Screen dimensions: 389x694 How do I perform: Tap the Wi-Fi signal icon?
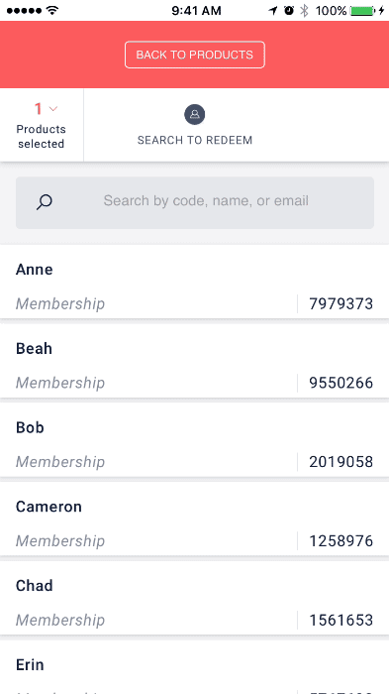coord(52,11)
